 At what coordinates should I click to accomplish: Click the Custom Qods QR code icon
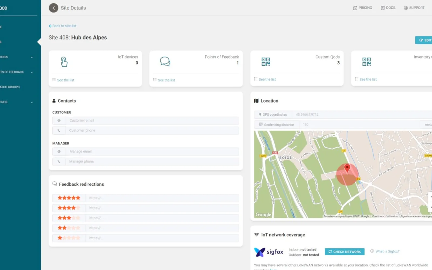pyautogui.click(x=266, y=62)
